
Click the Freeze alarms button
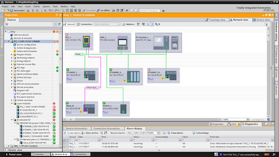[x=175, y=133]
